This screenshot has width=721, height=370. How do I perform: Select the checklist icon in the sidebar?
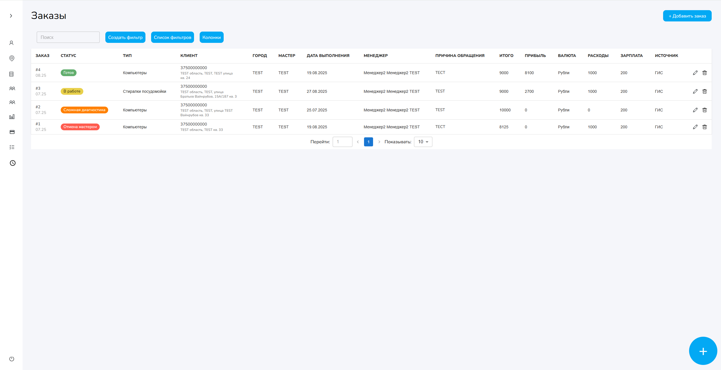tap(12, 147)
